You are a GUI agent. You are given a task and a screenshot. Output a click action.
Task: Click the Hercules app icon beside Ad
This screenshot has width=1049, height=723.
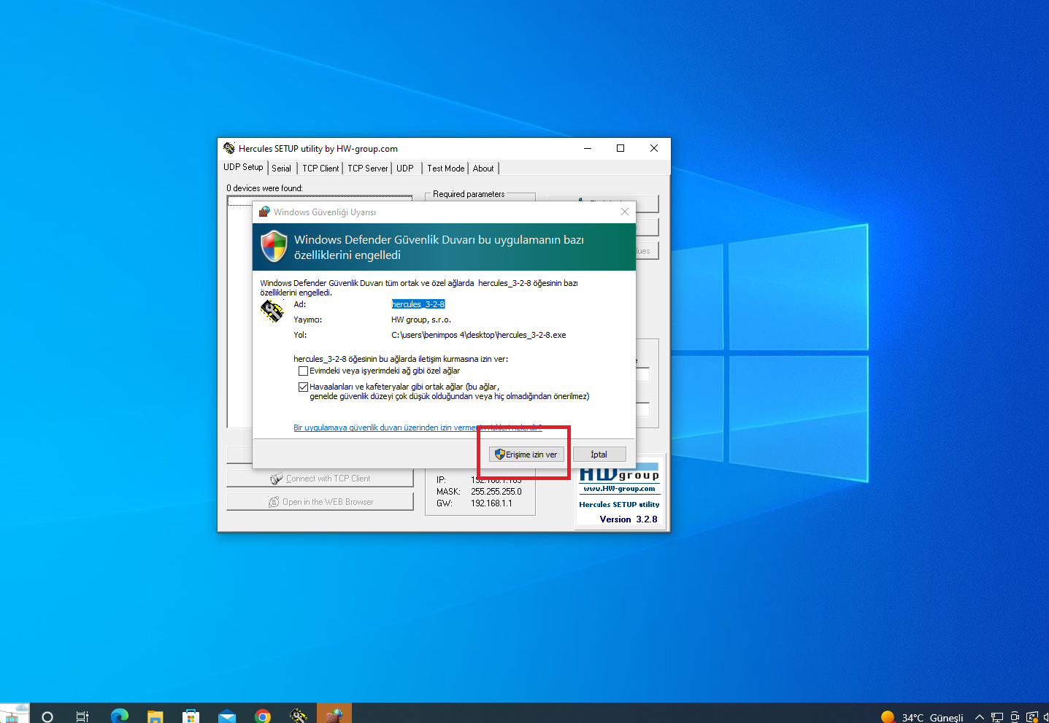[272, 311]
